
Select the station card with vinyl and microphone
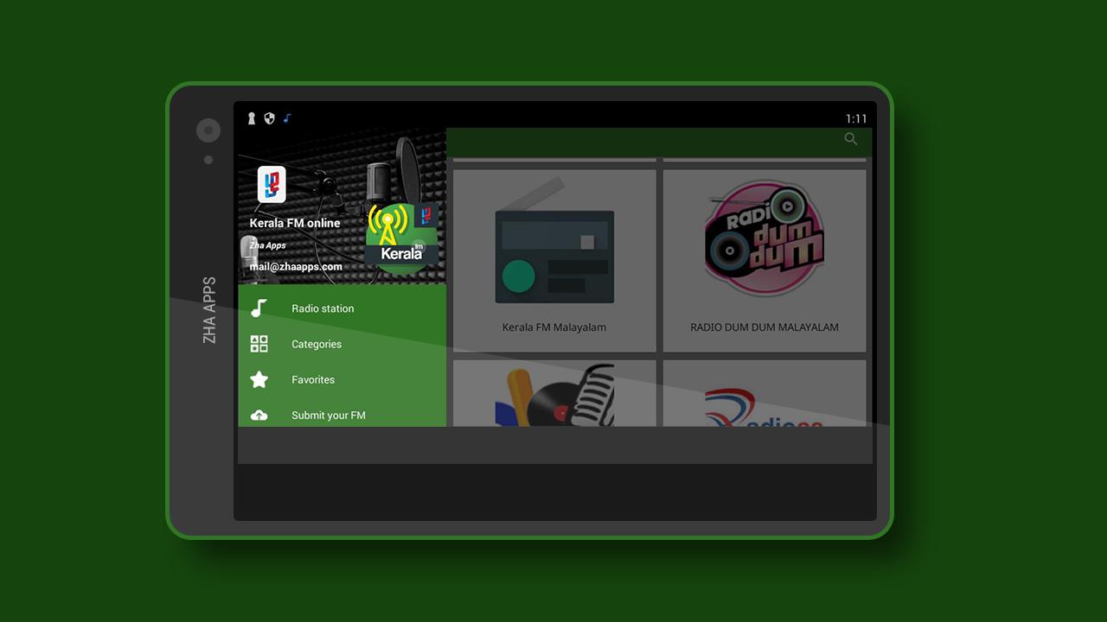click(x=554, y=394)
